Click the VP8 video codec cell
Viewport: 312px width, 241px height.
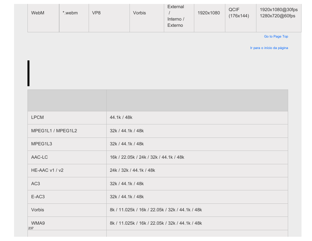[x=109, y=18]
